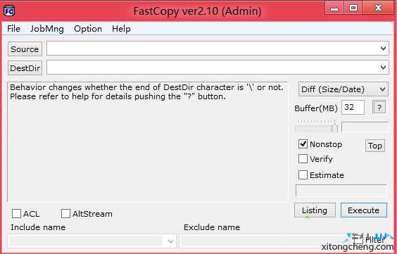The image size is (397, 254).
Task: Click inside the DestDir path field
Action: tap(218, 68)
